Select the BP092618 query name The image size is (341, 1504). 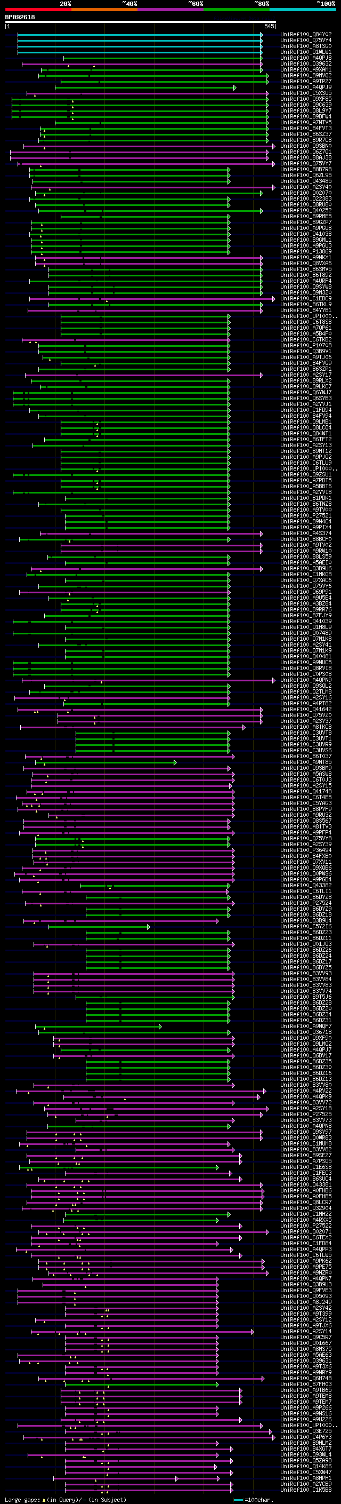click(20, 18)
